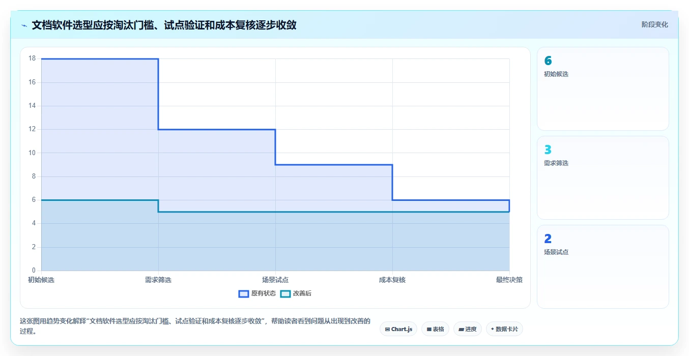This screenshot has height=356, width=689.
Task: Click the 改善后 legend label
Action: pos(302,293)
